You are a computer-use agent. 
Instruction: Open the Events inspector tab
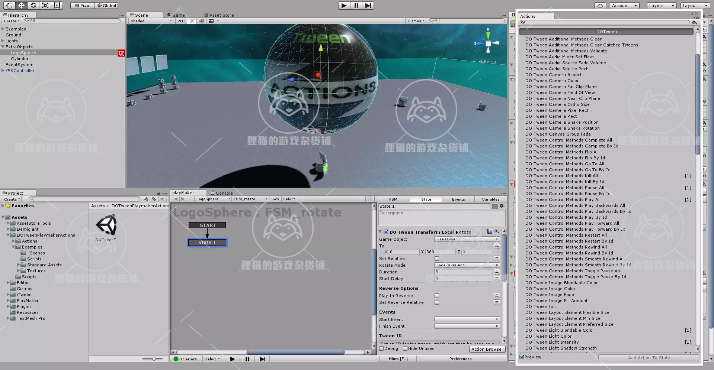[x=458, y=199]
